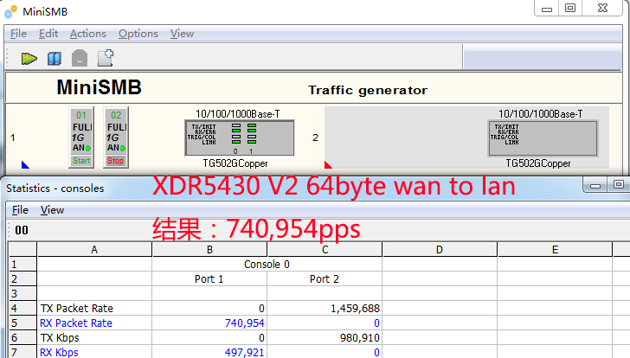Open the Actions menu
Screen dimensions: 630x358
[x=88, y=34]
